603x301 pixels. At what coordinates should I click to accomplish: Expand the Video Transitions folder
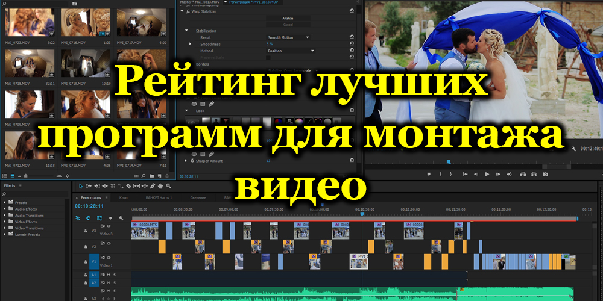click(5, 228)
